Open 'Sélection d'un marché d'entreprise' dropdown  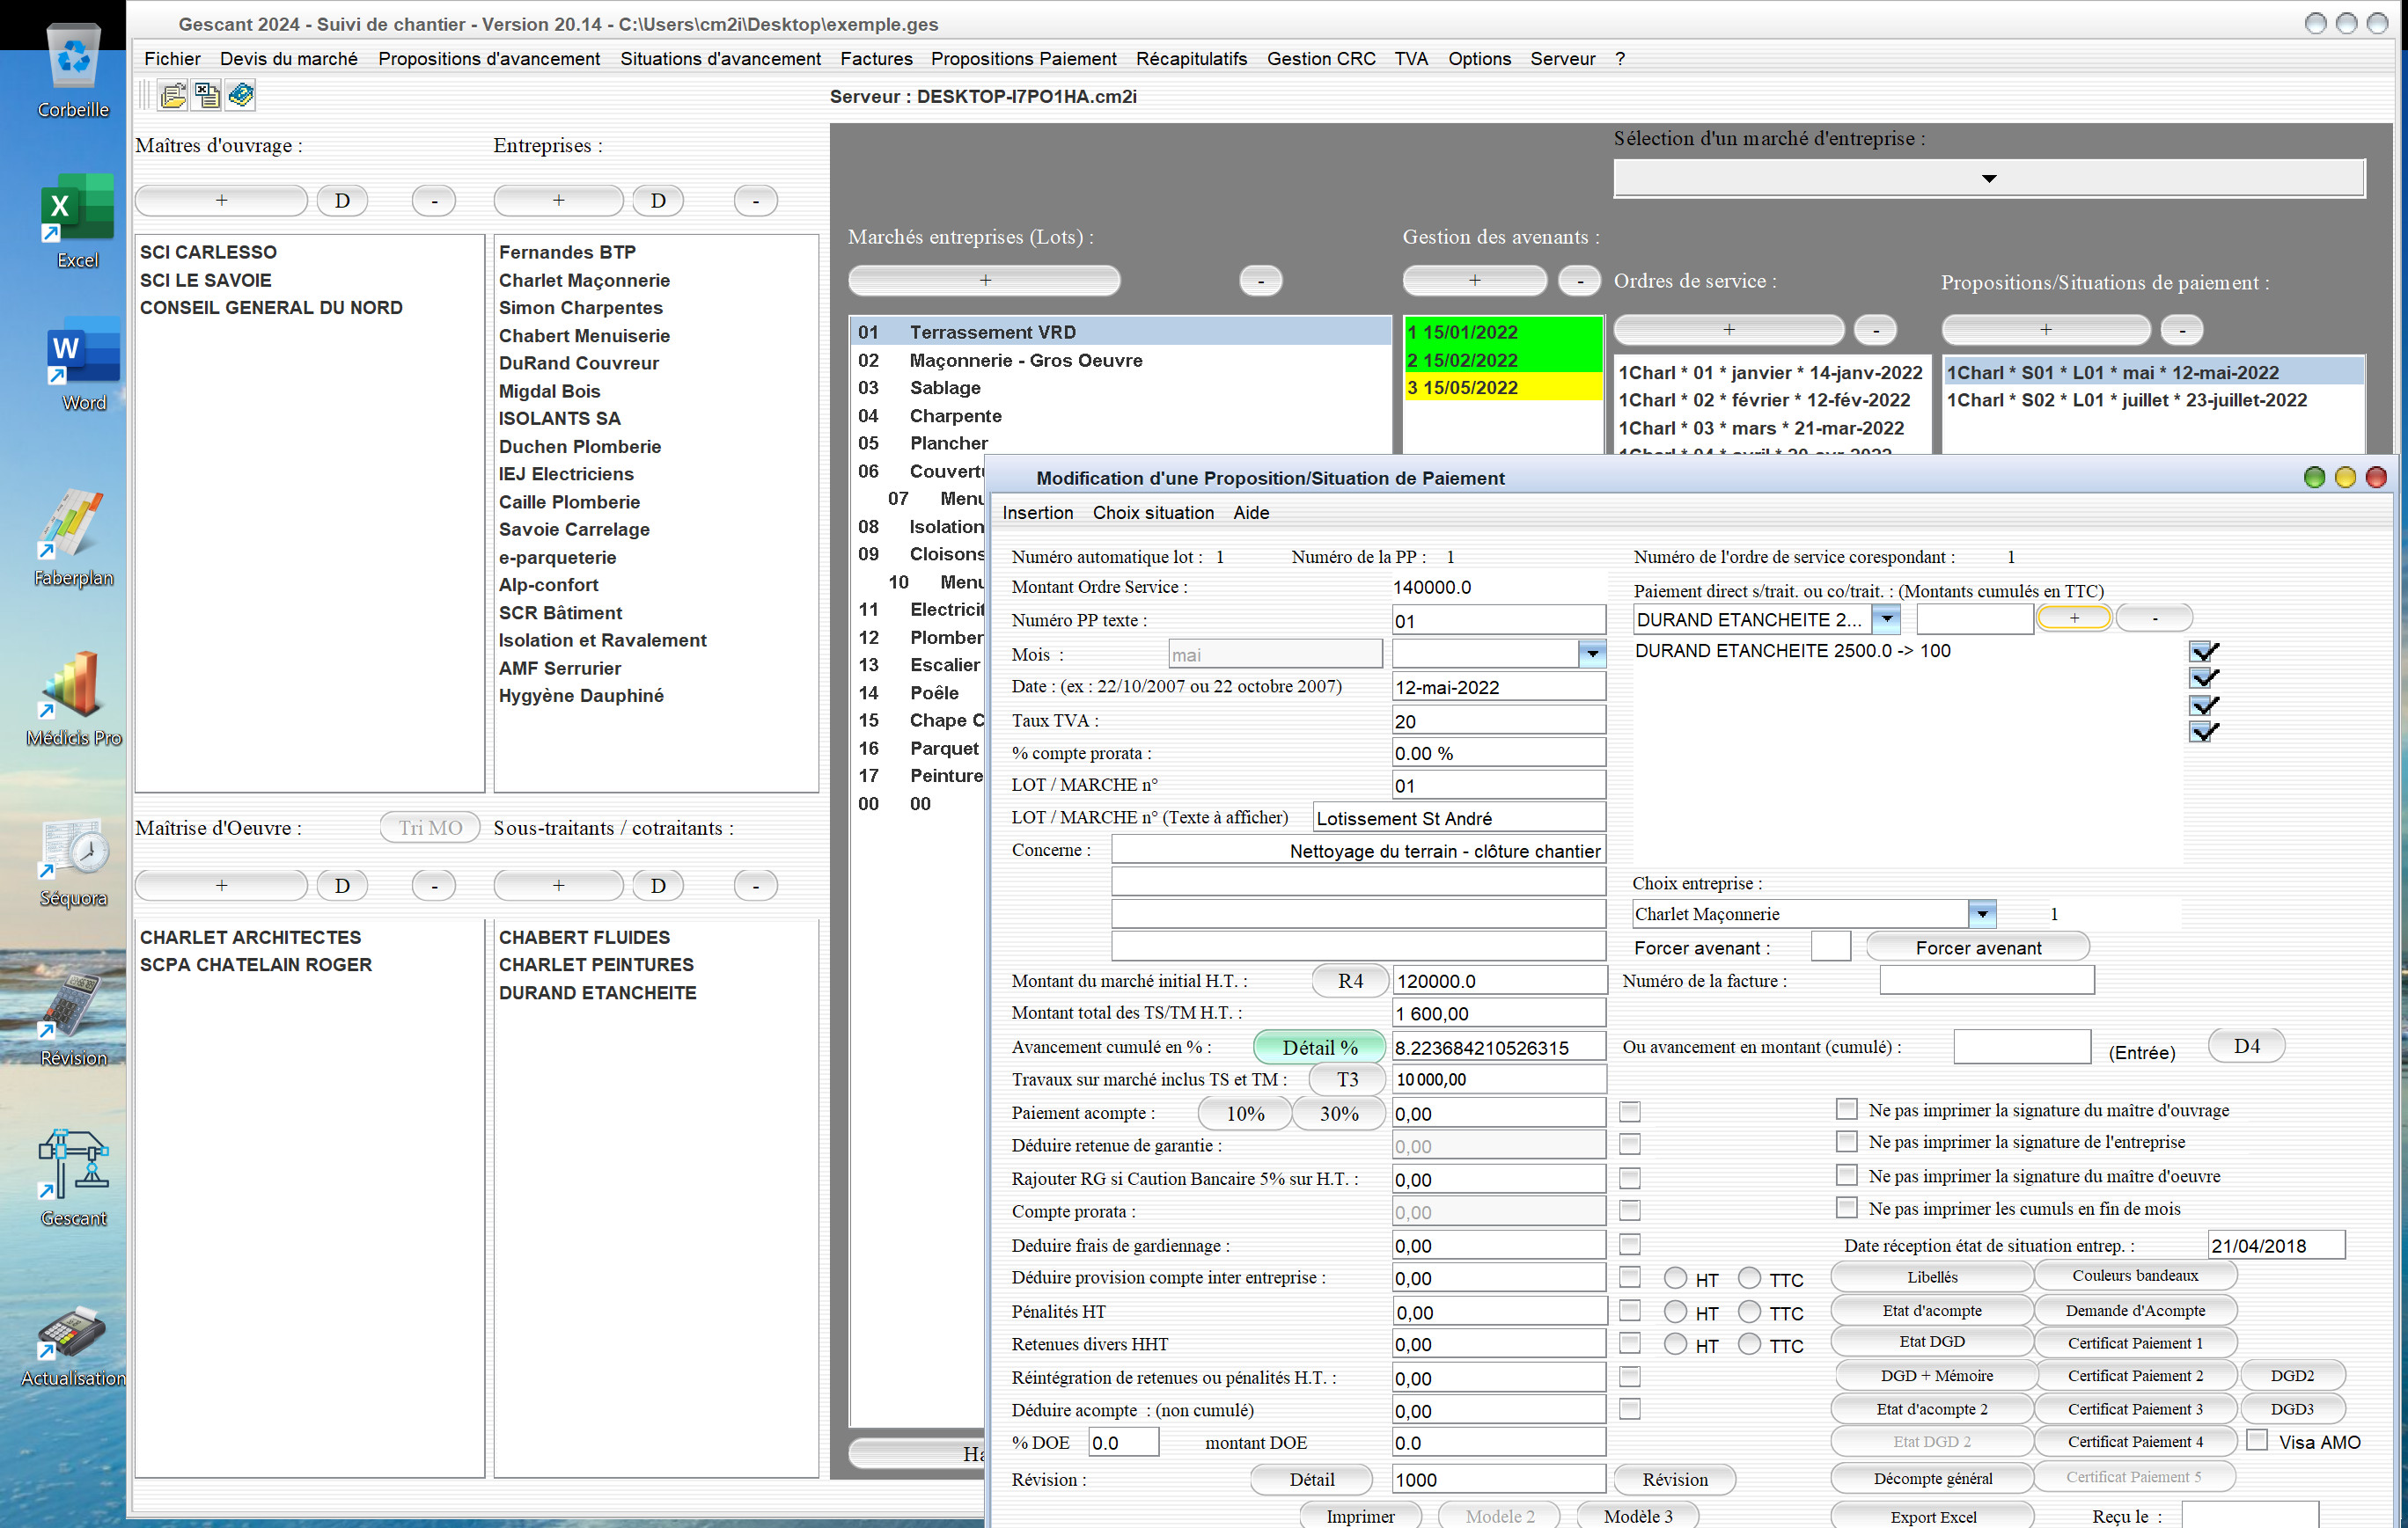point(1989,179)
